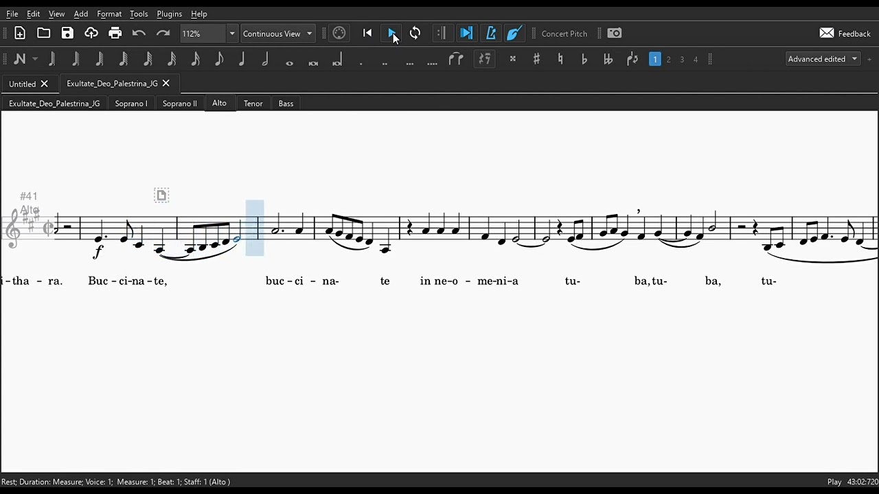Close the Exultate_Deo_Palestrina_JG score tab
879x494 pixels.
(165, 84)
